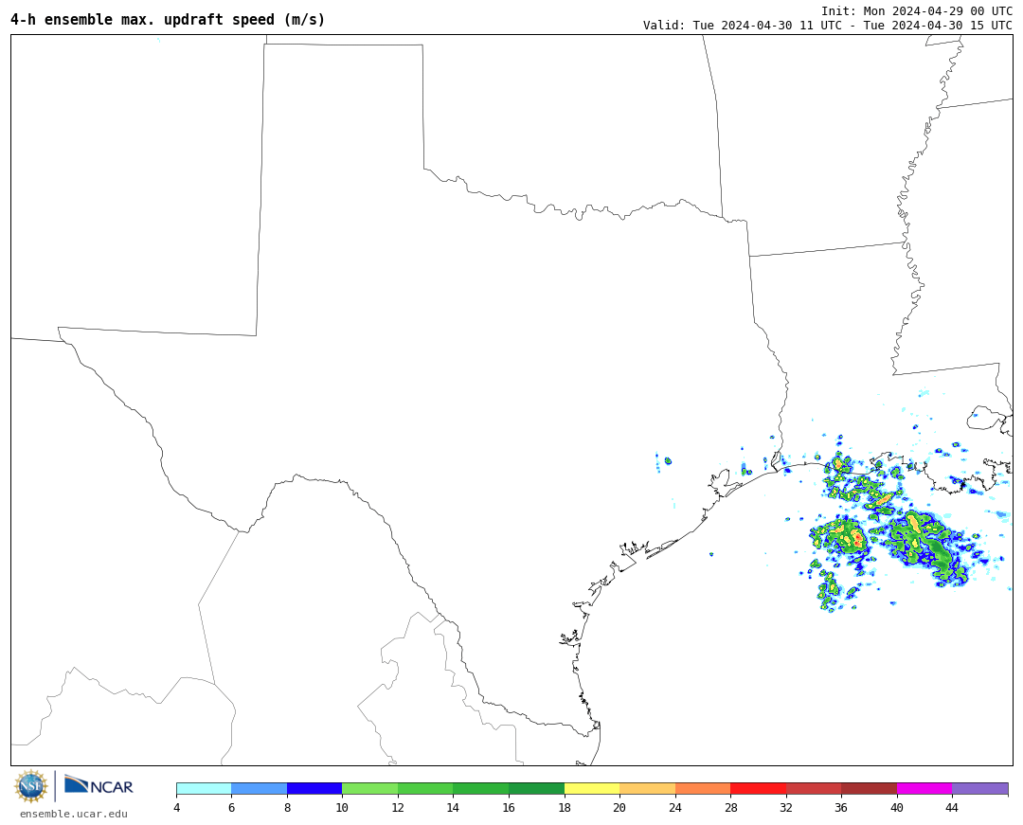Click colorbar tick label 10
This screenshot has height=825, width=1023.
pos(342,807)
